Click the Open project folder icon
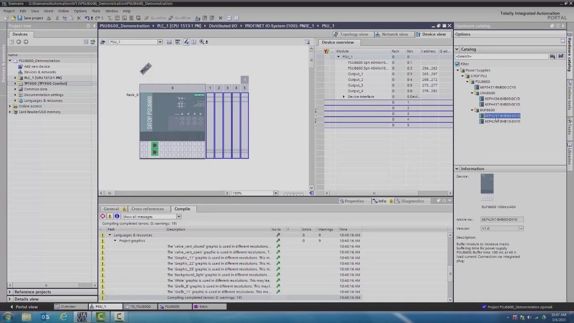The height and width of the screenshot is (323, 574). point(13,18)
